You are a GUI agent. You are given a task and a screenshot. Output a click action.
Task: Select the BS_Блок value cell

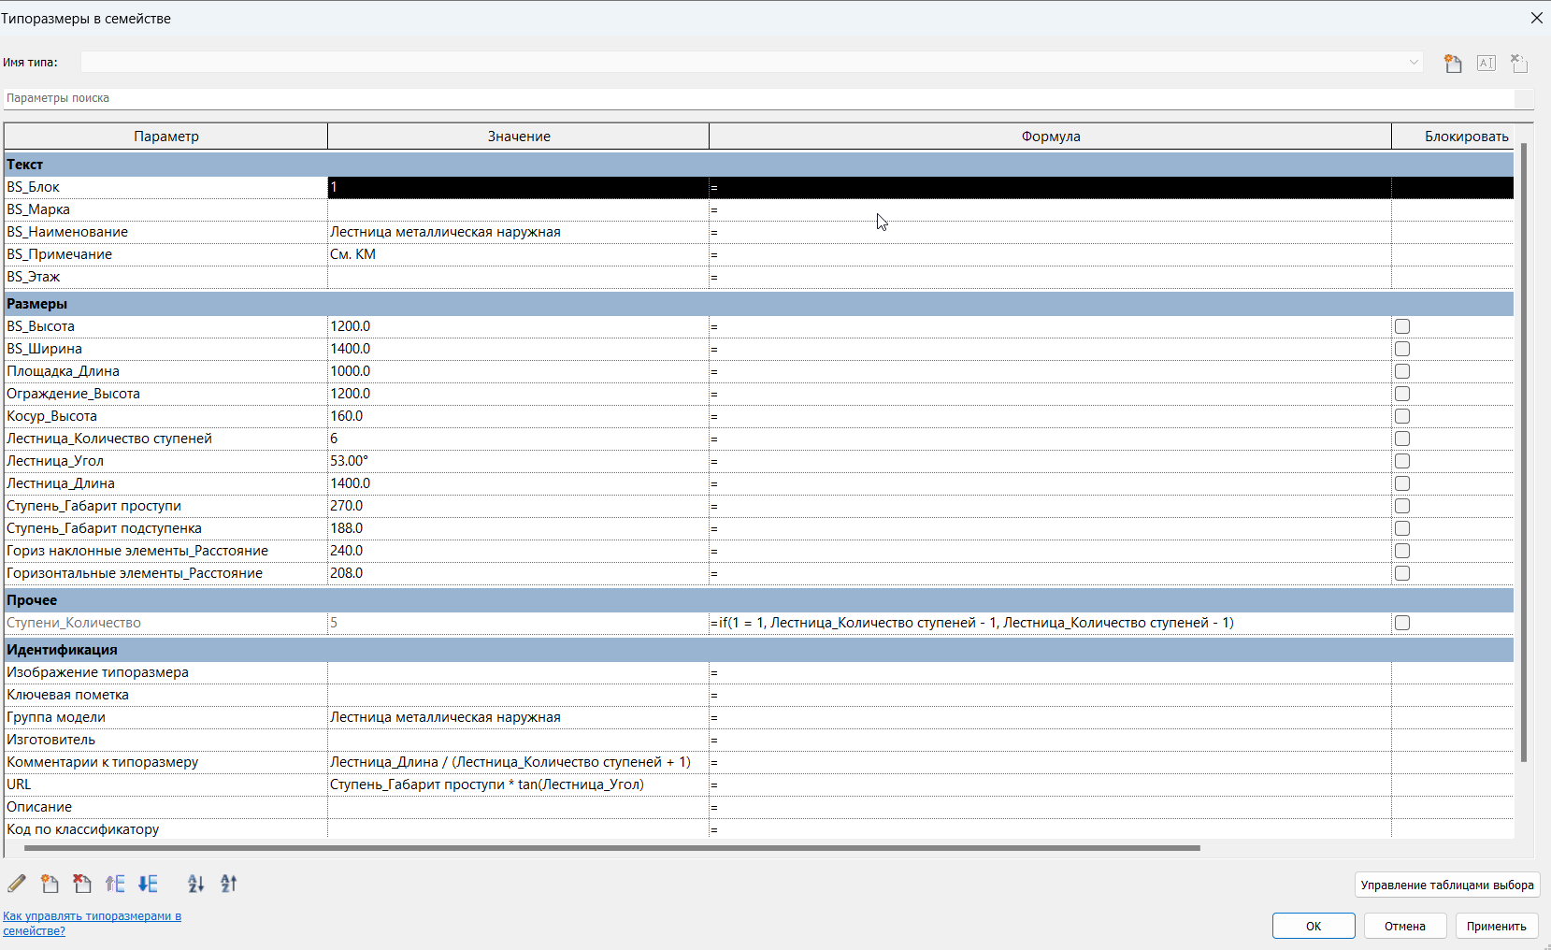tap(518, 187)
